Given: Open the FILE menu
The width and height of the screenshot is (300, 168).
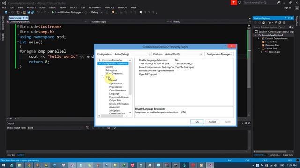Looking at the screenshot, I should click(x=4, y=7).
